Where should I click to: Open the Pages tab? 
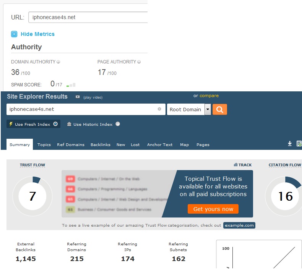click(203, 144)
